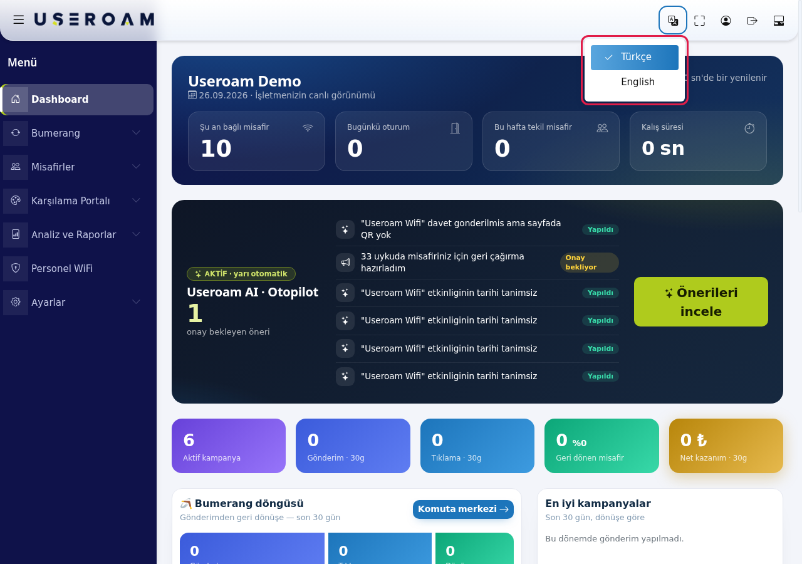Click the Önerileri incele button
This screenshot has height=564, width=802.
701,302
